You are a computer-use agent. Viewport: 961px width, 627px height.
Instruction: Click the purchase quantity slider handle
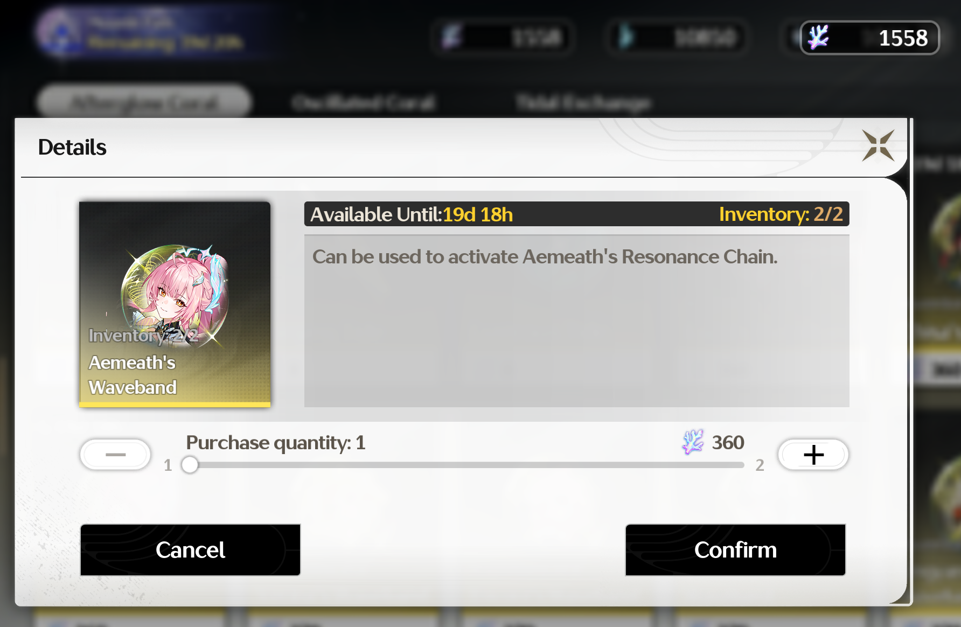pos(190,464)
